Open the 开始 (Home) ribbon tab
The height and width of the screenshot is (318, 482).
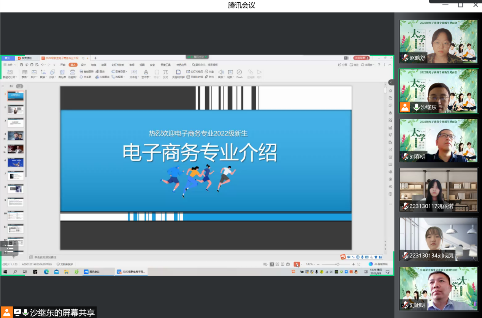pos(63,65)
